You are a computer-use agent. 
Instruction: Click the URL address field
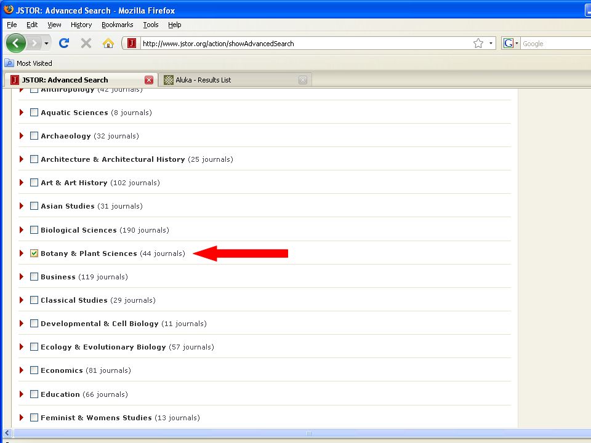click(x=306, y=43)
